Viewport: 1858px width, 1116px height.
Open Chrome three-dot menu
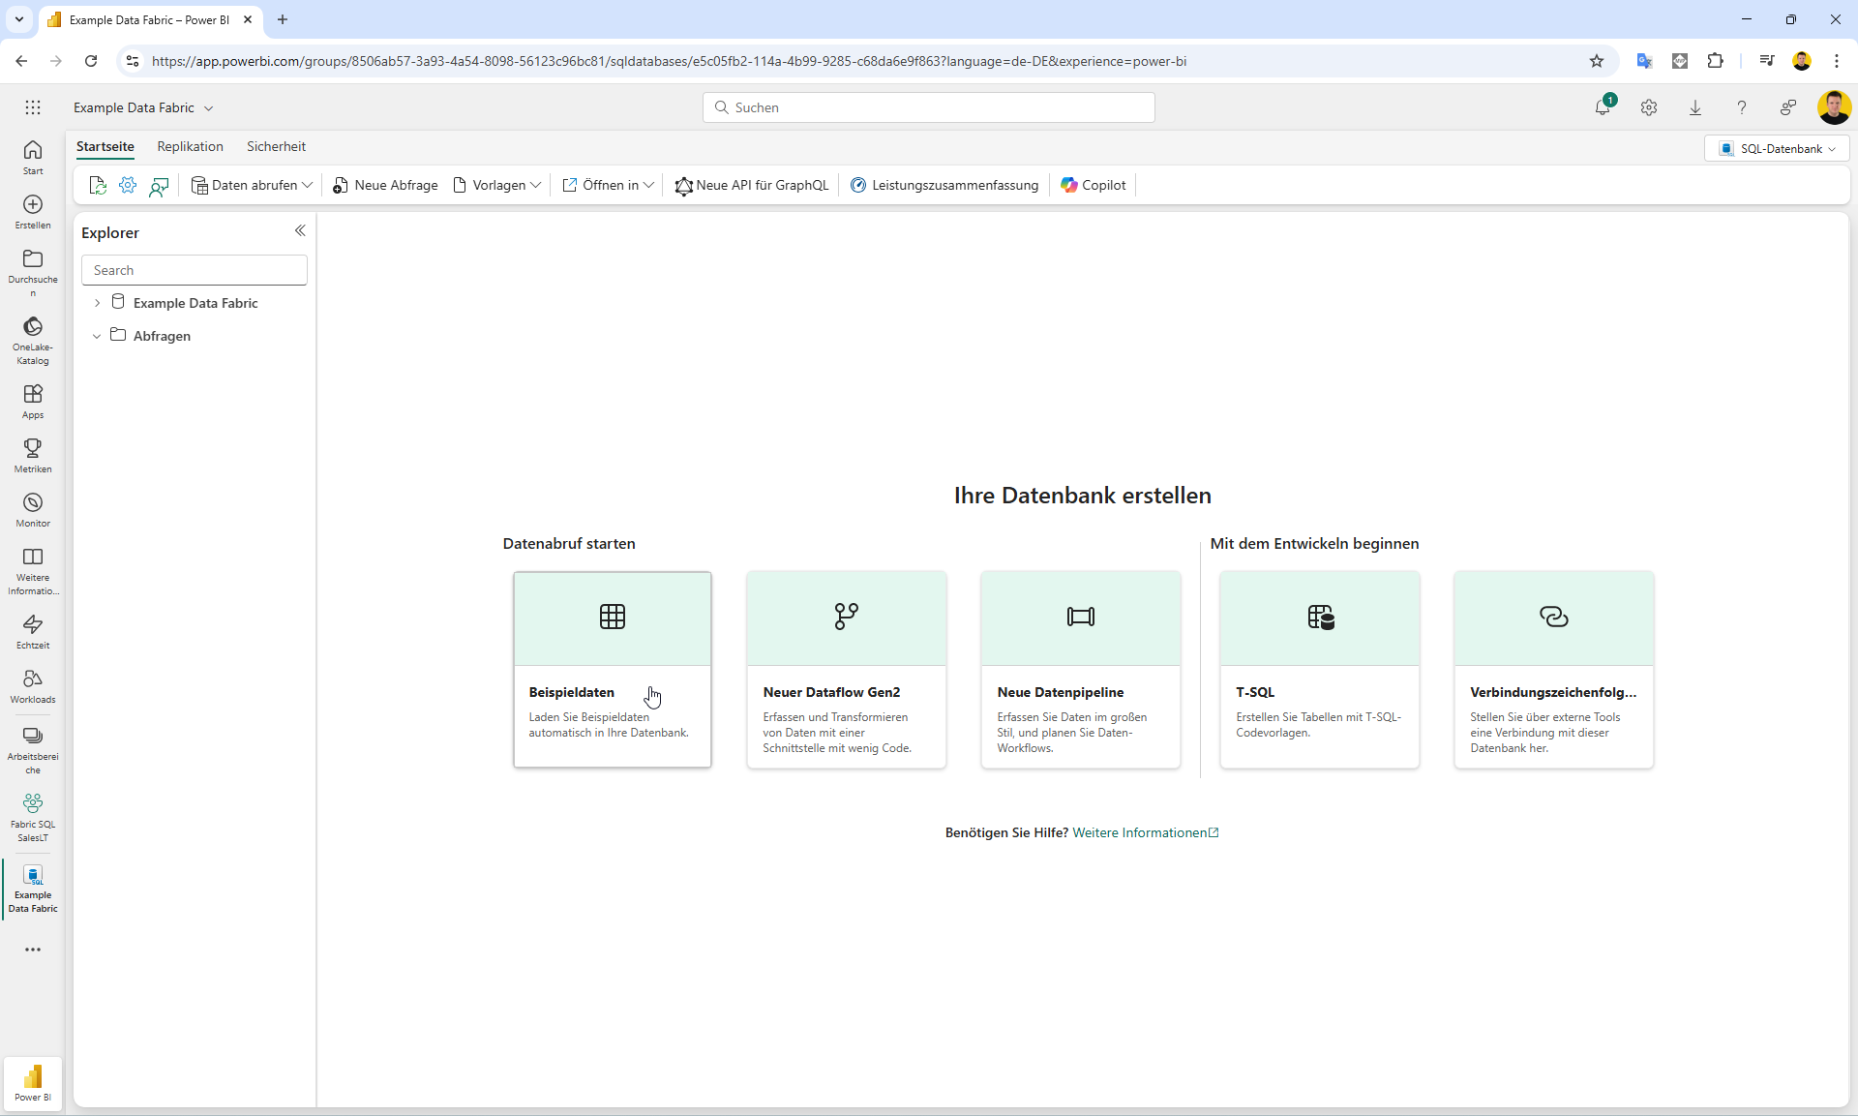pyautogui.click(x=1837, y=61)
